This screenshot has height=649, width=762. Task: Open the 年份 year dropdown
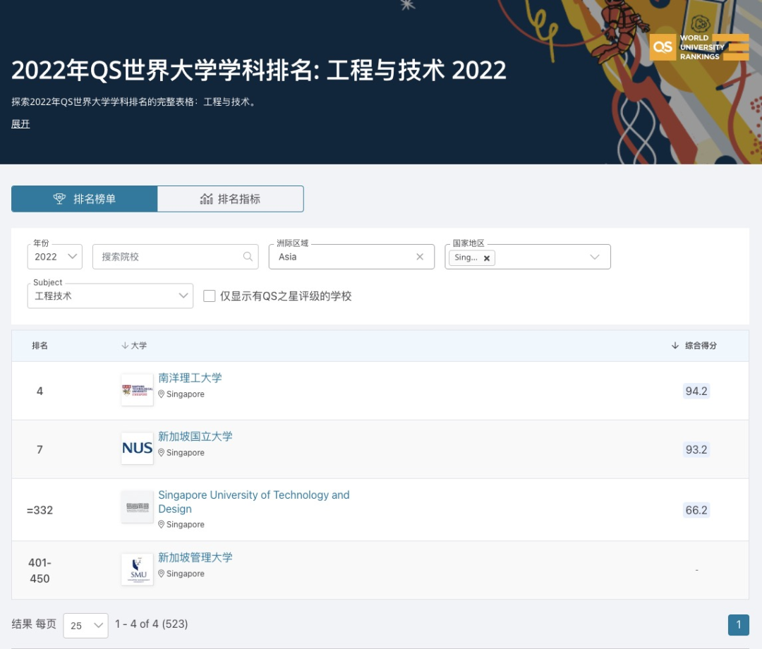tap(55, 257)
